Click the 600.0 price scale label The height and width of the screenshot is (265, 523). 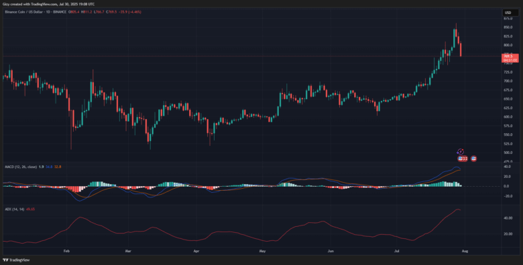[x=508, y=117]
